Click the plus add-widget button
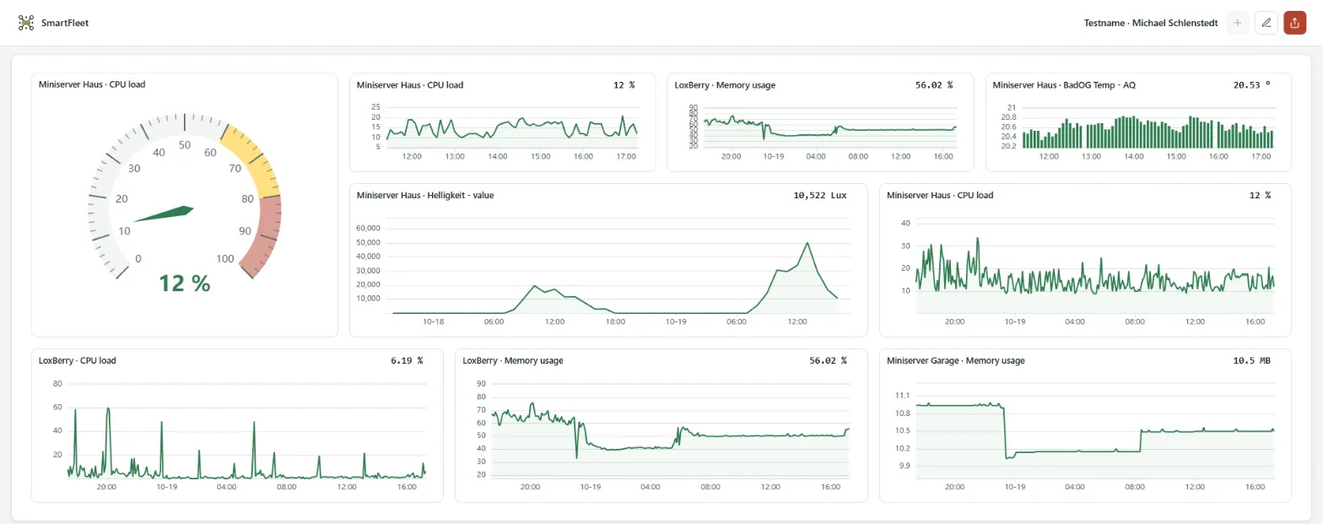1323x524 pixels. tap(1238, 23)
